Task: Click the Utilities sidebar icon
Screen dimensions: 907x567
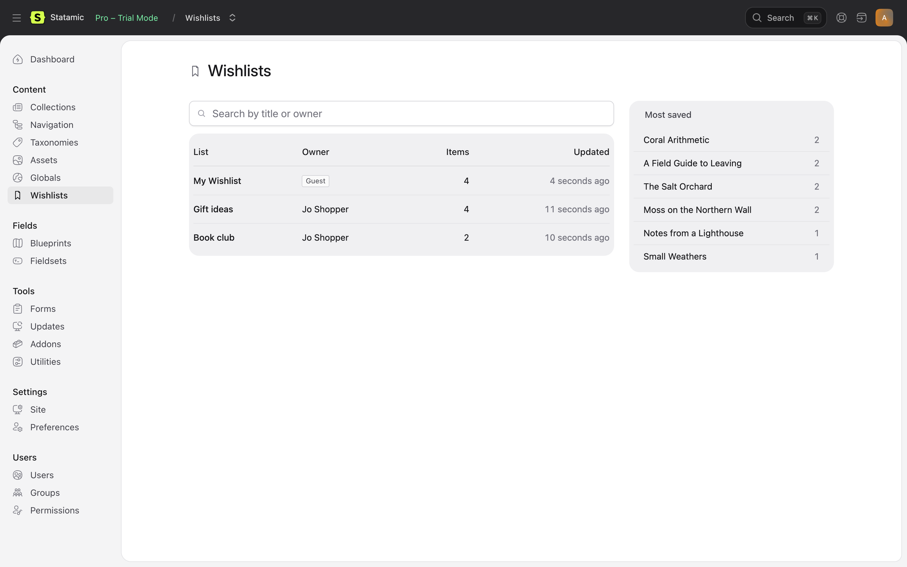Action: [18, 362]
